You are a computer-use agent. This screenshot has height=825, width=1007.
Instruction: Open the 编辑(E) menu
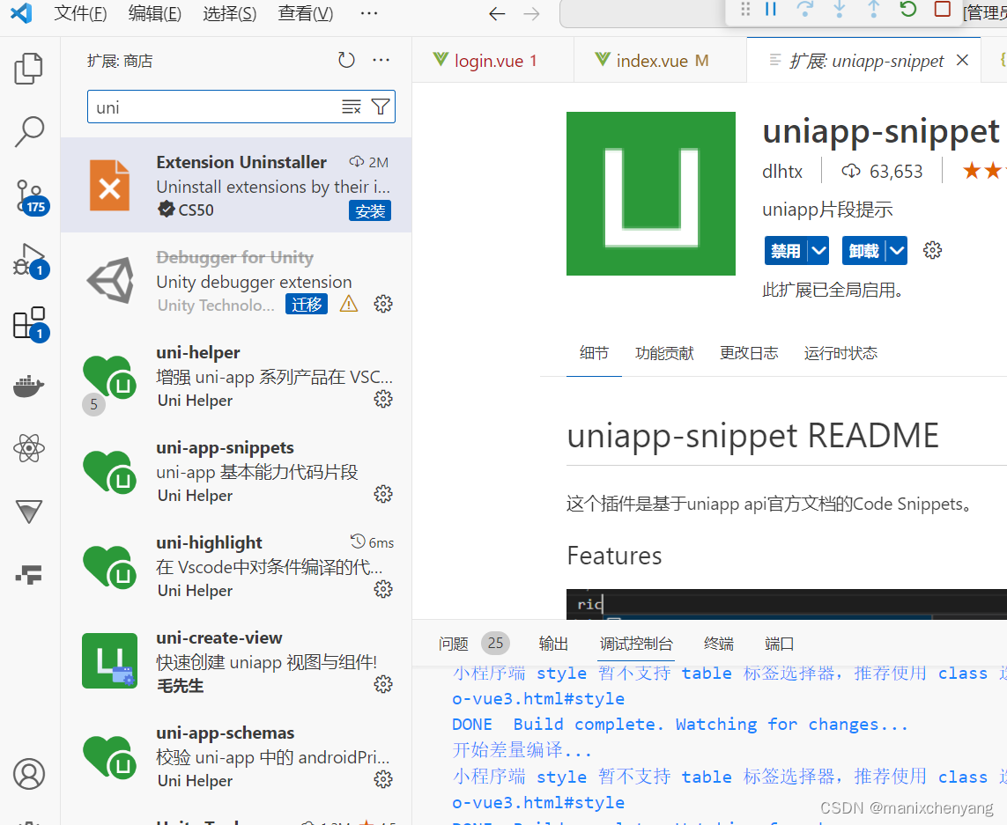[155, 13]
